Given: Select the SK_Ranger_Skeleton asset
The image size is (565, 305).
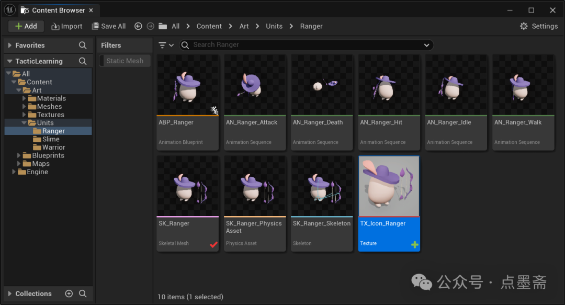Looking at the screenshot, I should [322, 204].
